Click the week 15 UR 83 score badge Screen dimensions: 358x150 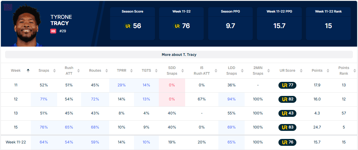tap(287, 127)
